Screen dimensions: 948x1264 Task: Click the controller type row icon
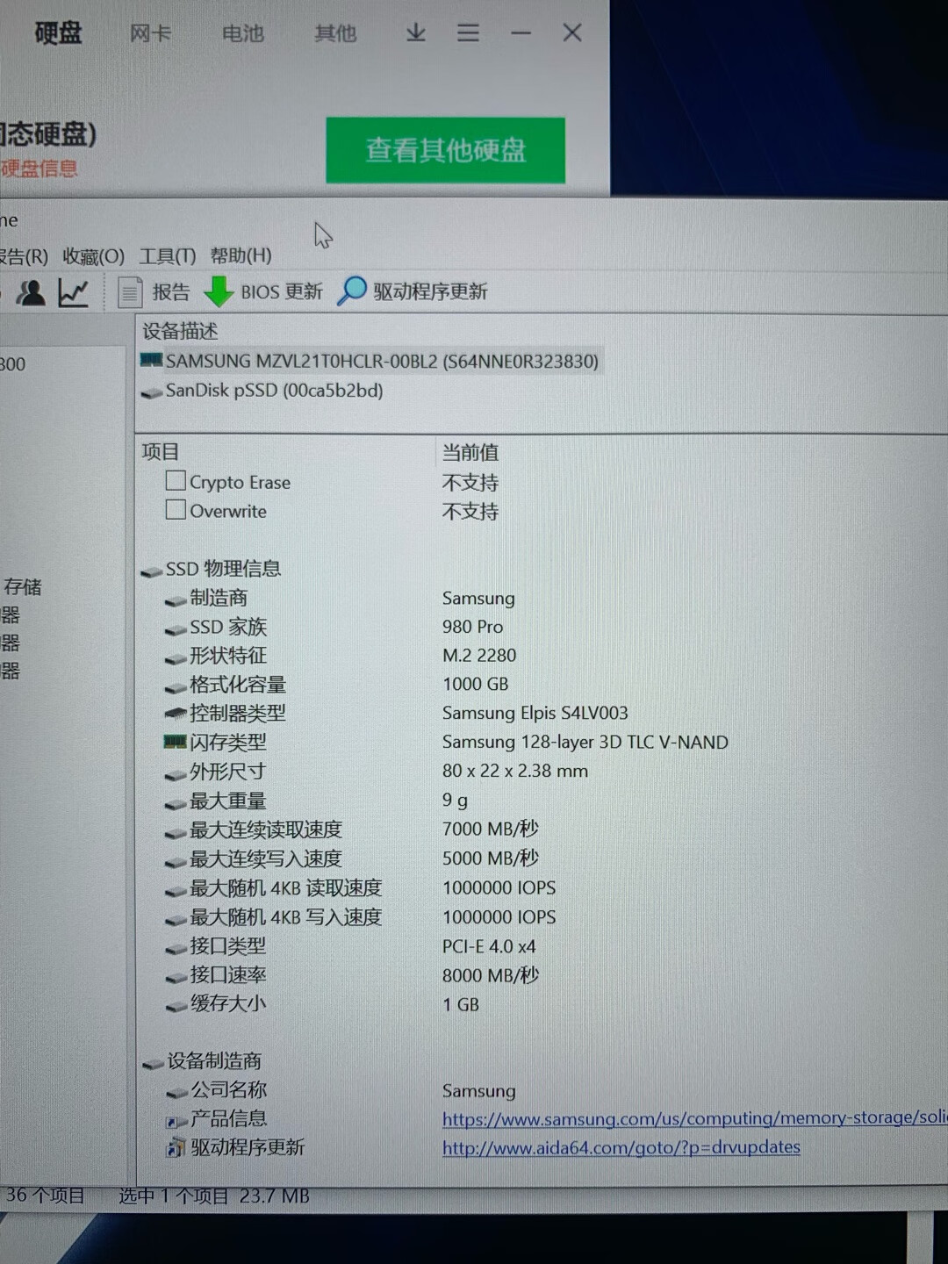pyautogui.click(x=175, y=714)
